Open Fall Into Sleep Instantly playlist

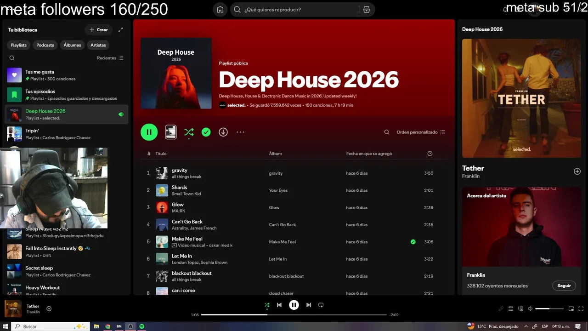click(67, 251)
